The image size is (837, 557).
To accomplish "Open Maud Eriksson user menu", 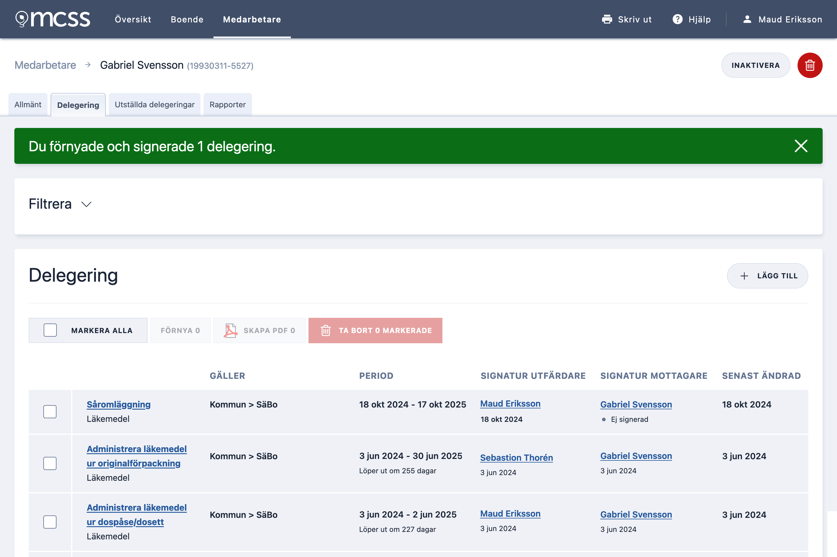I will click(782, 19).
